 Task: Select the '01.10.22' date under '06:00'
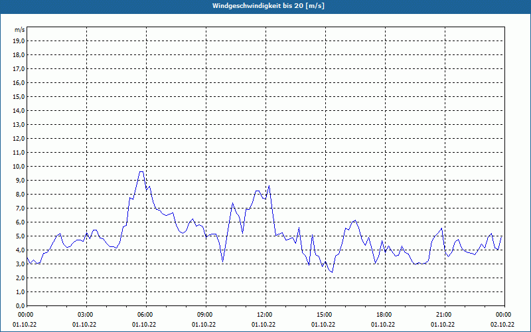point(144,325)
